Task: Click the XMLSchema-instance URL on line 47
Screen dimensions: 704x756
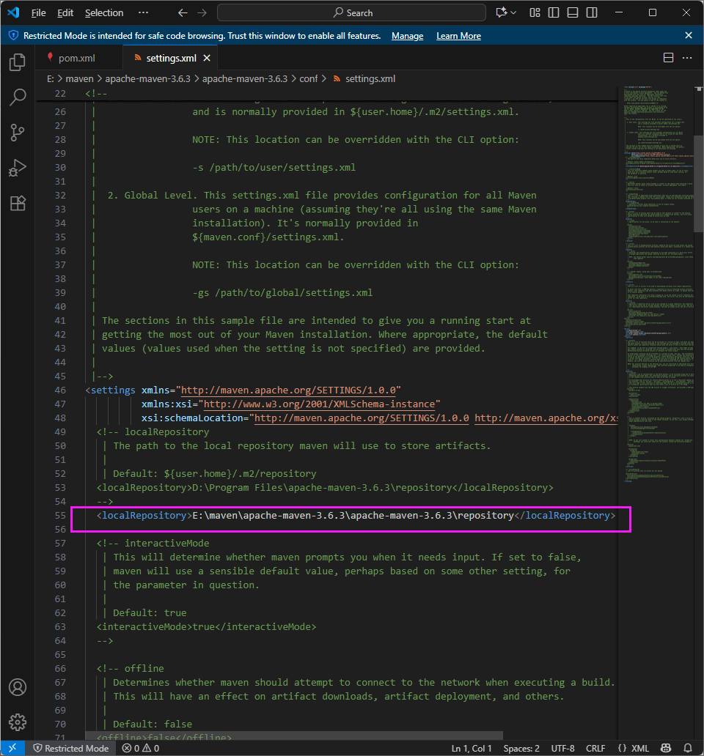Action: point(319,404)
